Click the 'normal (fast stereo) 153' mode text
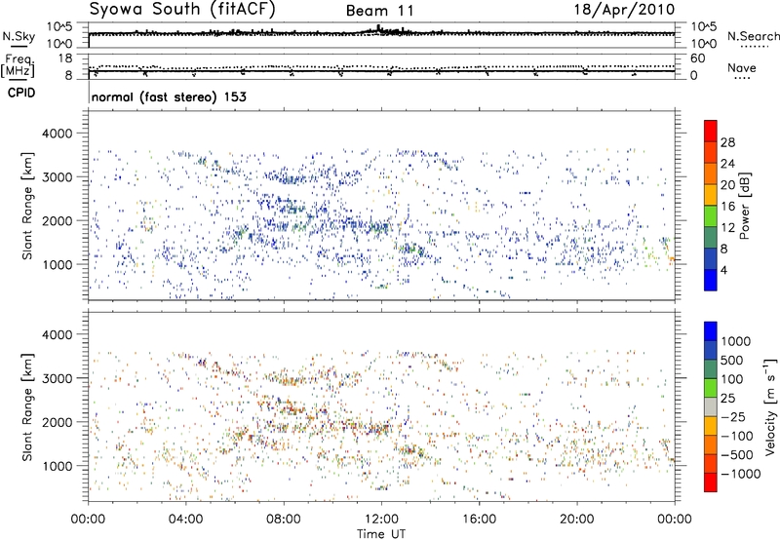Screen dimensions: 780x540 pos(169,96)
